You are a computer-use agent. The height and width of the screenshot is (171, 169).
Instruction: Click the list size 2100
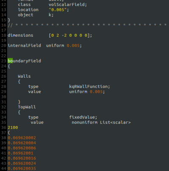point(13,128)
